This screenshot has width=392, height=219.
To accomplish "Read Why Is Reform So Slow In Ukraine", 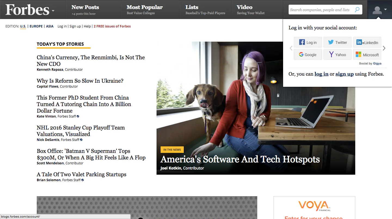I will [80, 81].
